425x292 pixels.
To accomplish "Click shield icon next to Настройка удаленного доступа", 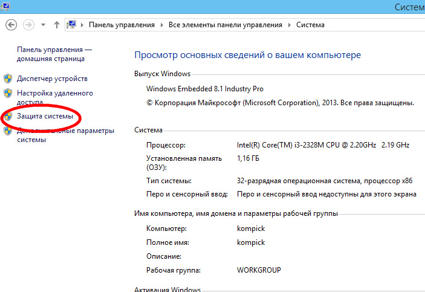I will pyautogui.click(x=8, y=93).
